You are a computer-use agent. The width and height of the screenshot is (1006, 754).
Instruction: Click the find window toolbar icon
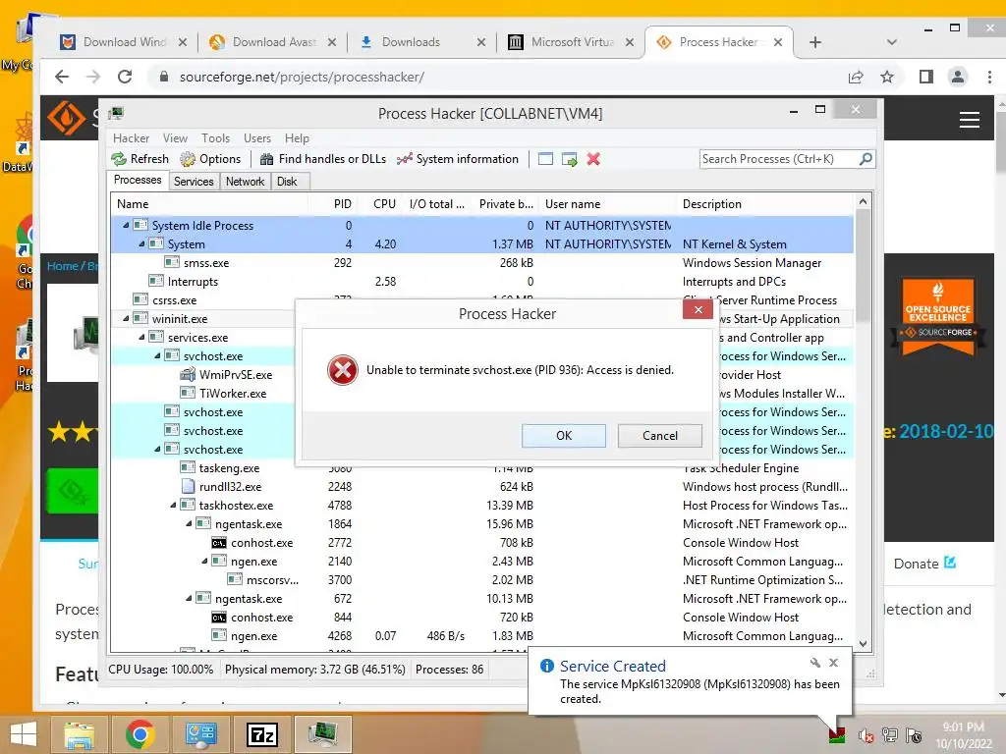point(545,159)
